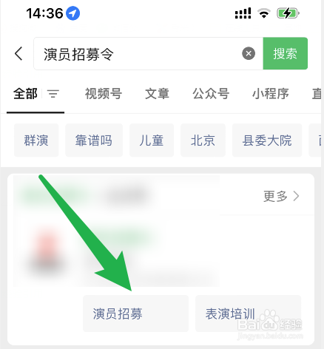Viewport: 324px width, 349px height.
Task: Tap the 儿童 suggestion chip
Action: [x=152, y=140]
